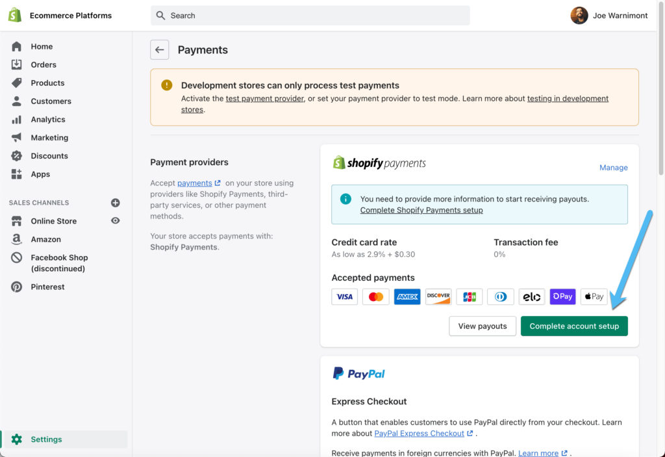Open the PayPal Express Checkout link
Viewport: 665px width, 457px height.
click(x=419, y=433)
